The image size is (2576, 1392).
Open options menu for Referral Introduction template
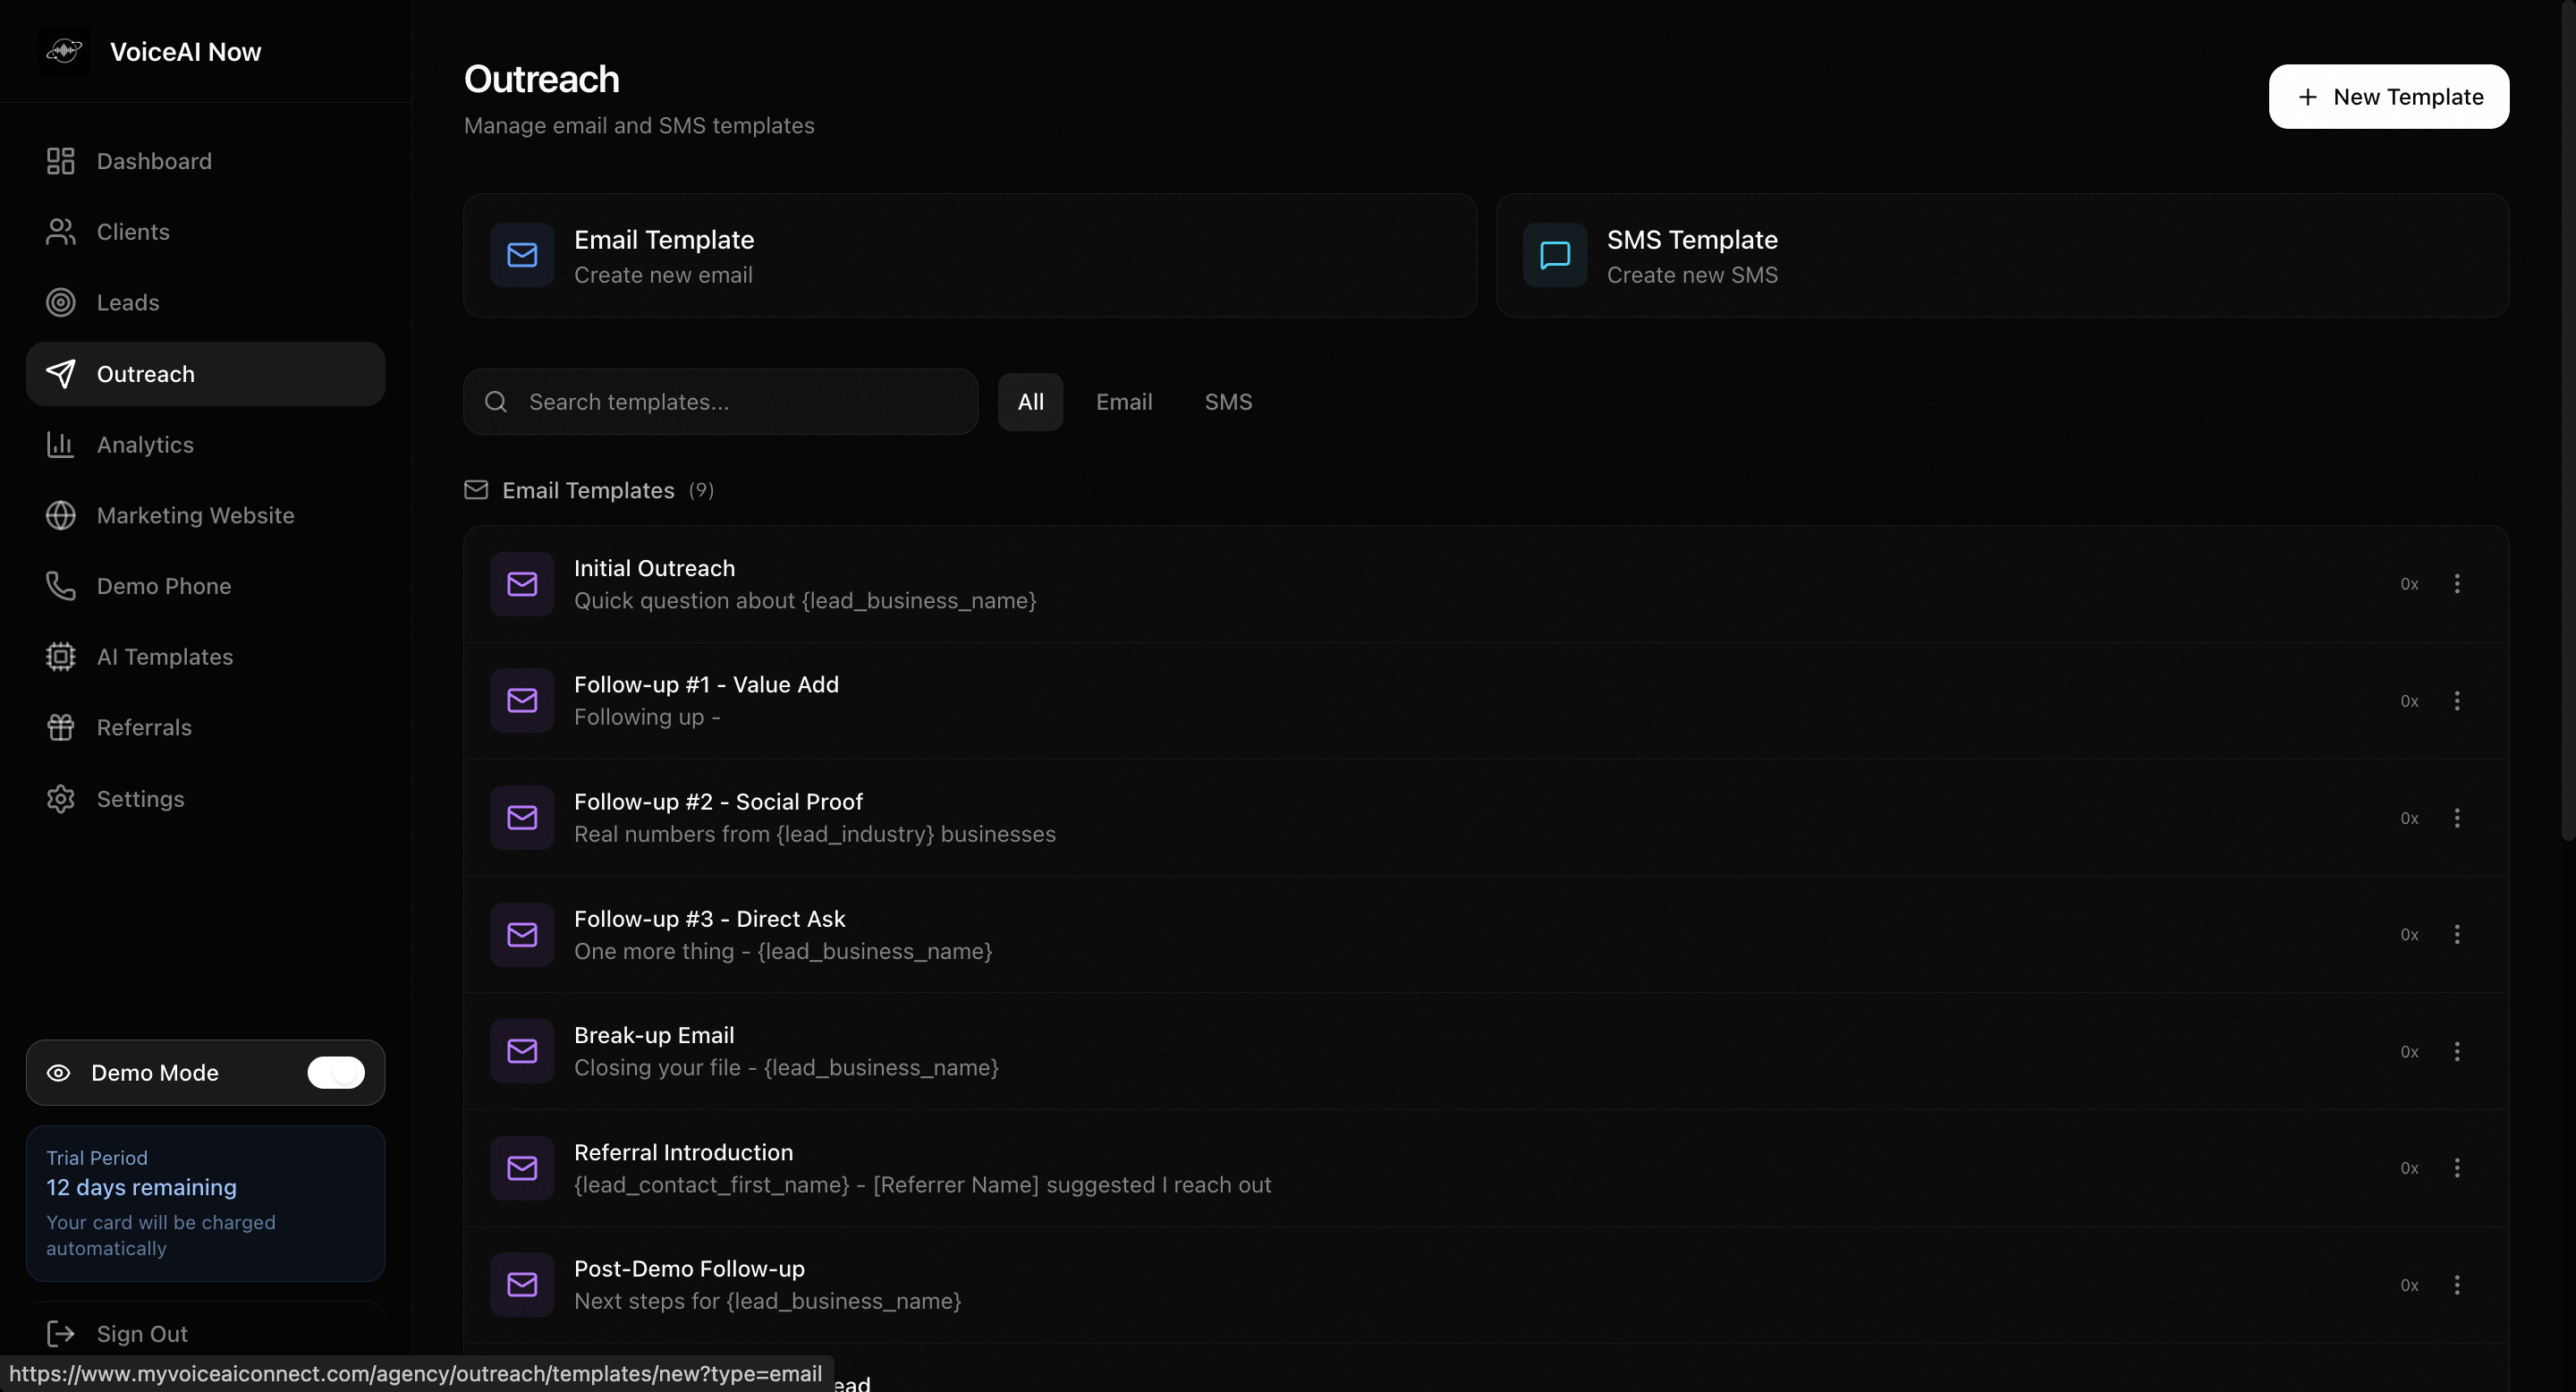click(2457, 1168)
